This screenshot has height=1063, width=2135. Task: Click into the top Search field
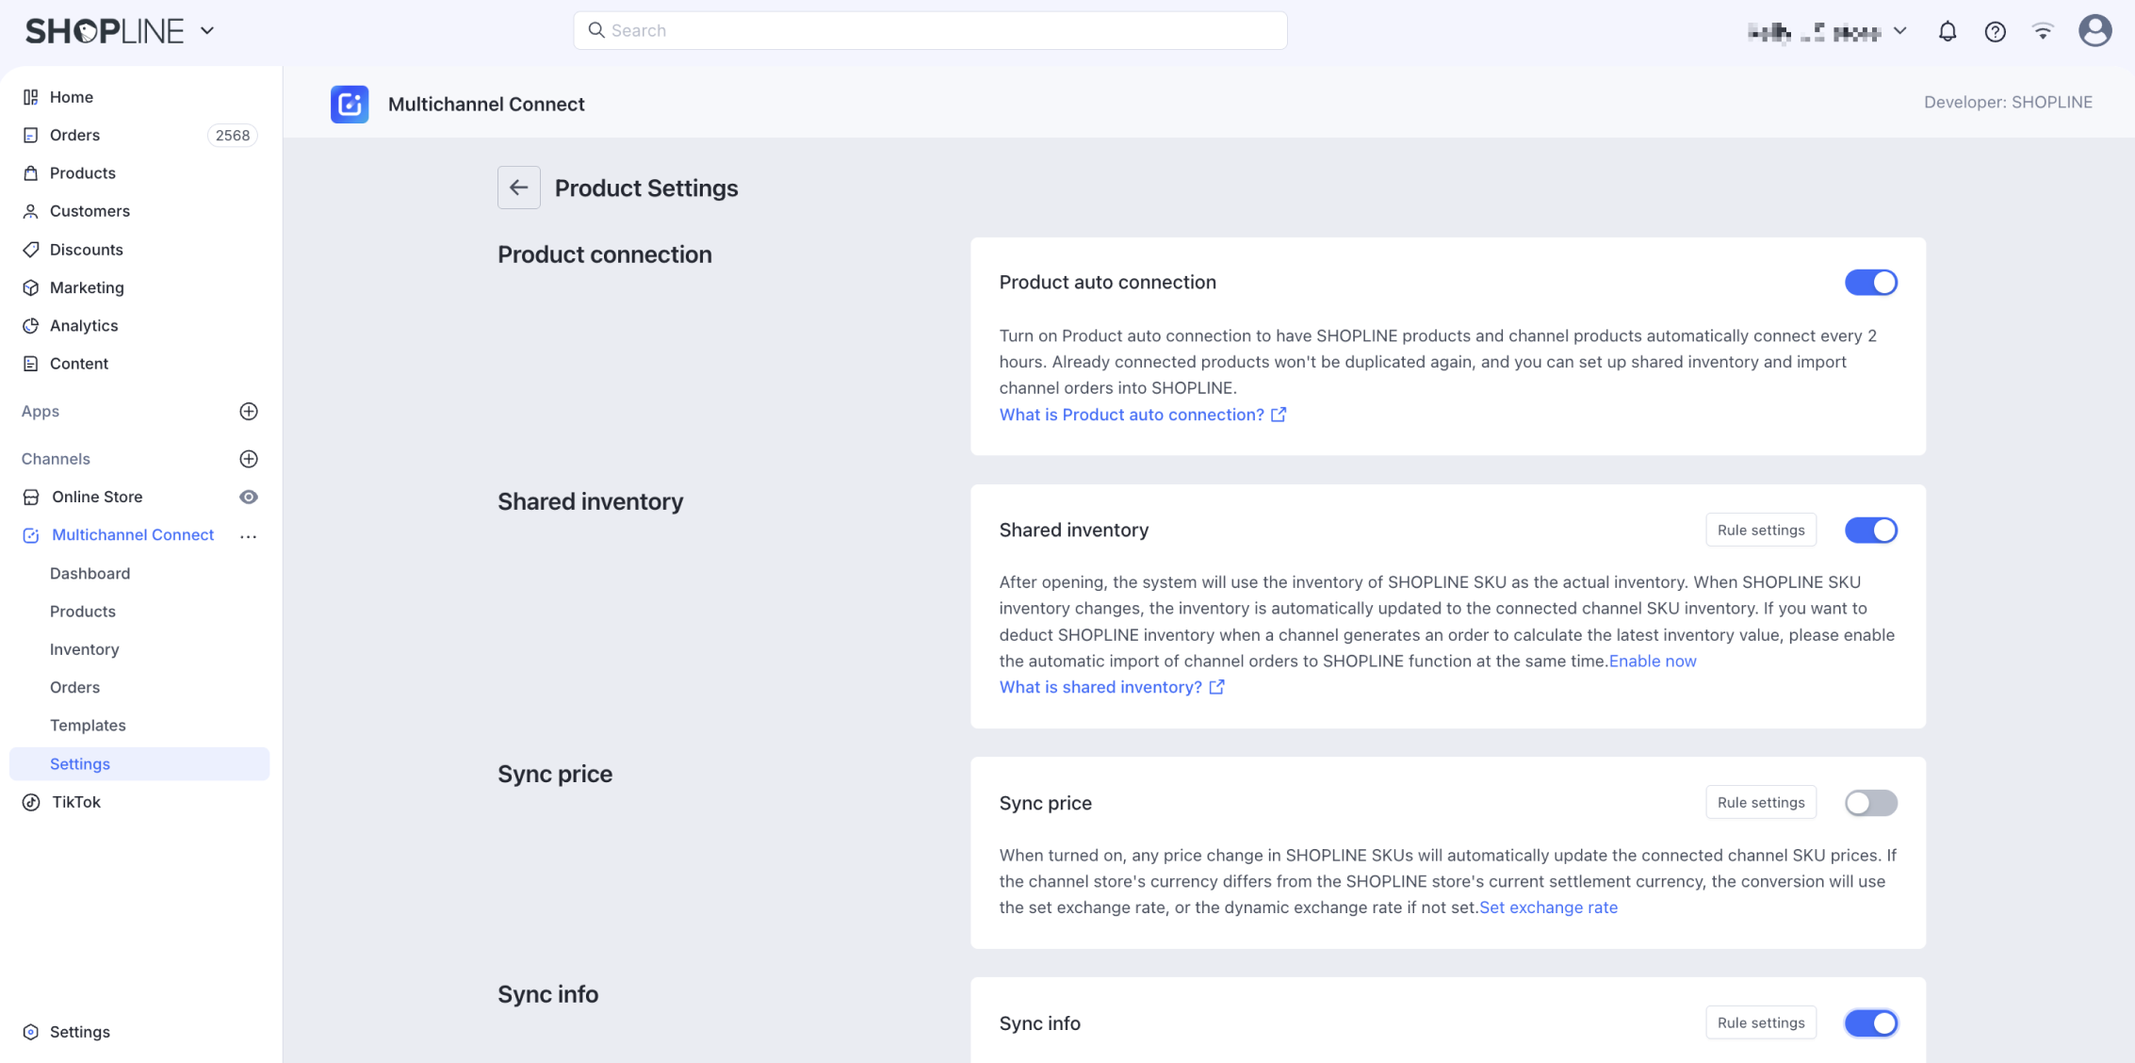(930, 31)
